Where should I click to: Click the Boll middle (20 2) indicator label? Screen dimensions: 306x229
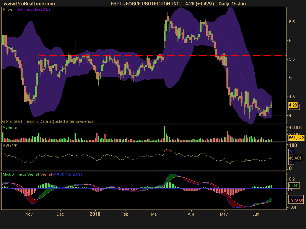[34, 9]
